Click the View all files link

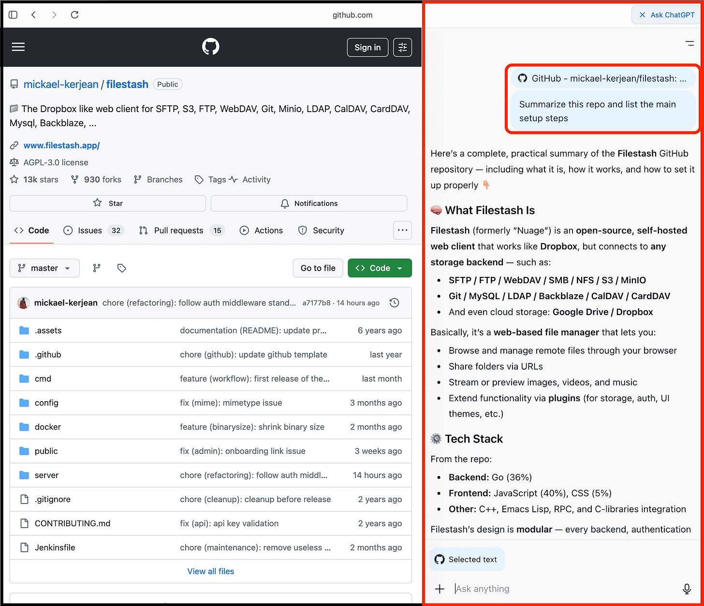211,572
